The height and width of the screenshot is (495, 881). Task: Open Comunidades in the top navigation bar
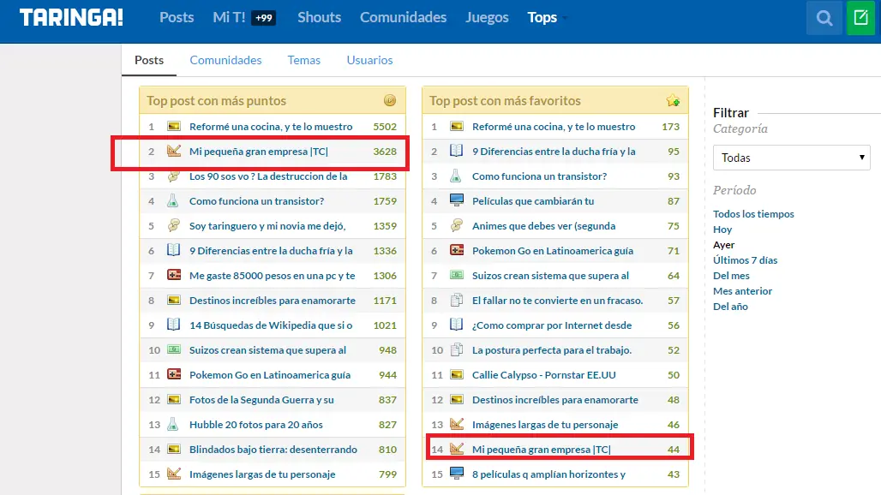(403, 17)
